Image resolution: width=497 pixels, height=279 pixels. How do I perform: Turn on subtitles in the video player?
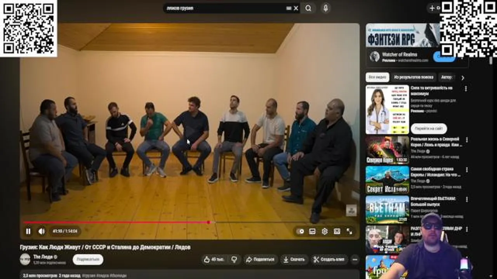tap(312, 231)
